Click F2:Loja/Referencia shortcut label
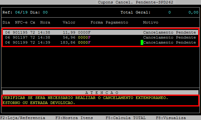Image resolution: width=201 pixels, height=120 pixels. (x=23, y=118)
